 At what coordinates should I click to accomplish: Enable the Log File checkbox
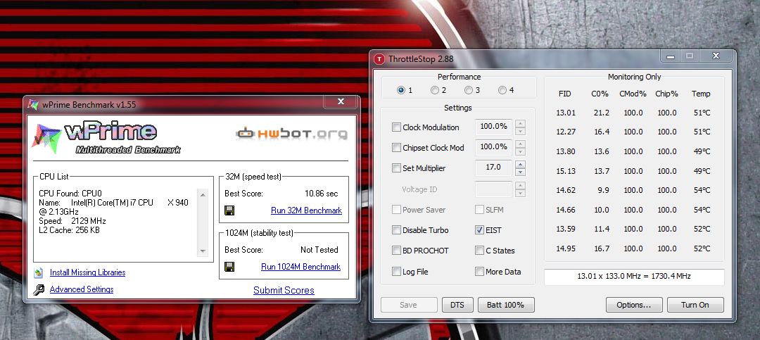pyautogui.click(x=396, y=272)
